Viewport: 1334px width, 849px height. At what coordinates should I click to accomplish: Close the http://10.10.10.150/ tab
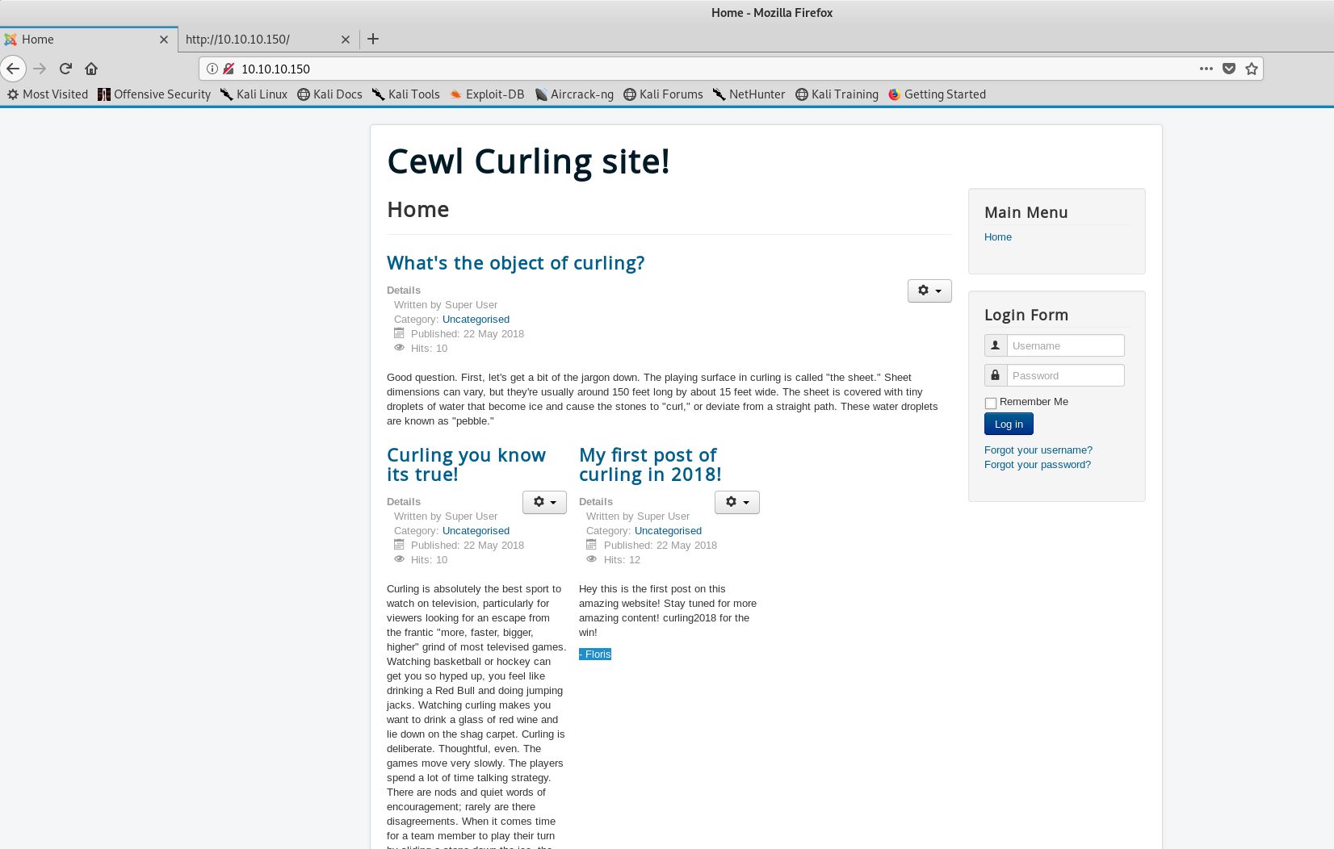346,39
